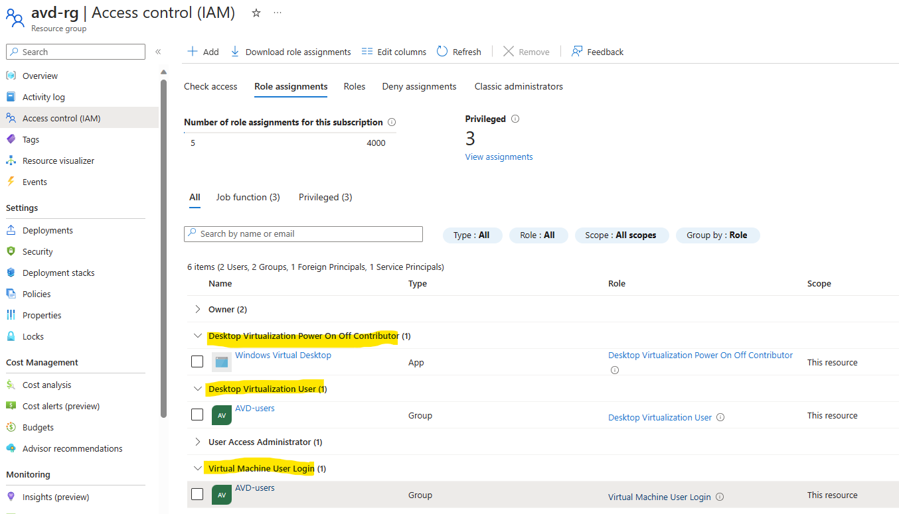The image size is (899, 514).
Task: Click Search by name or email field
Action: 303,233
